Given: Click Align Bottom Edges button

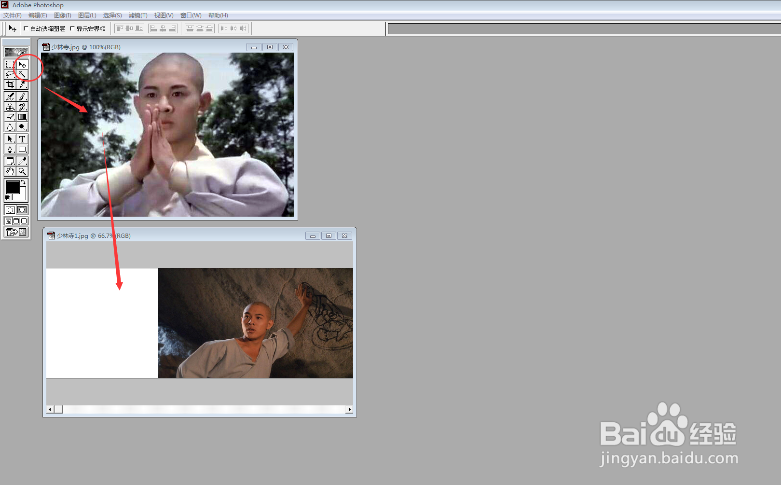Looking at the screenshot, I should point(139,28).
